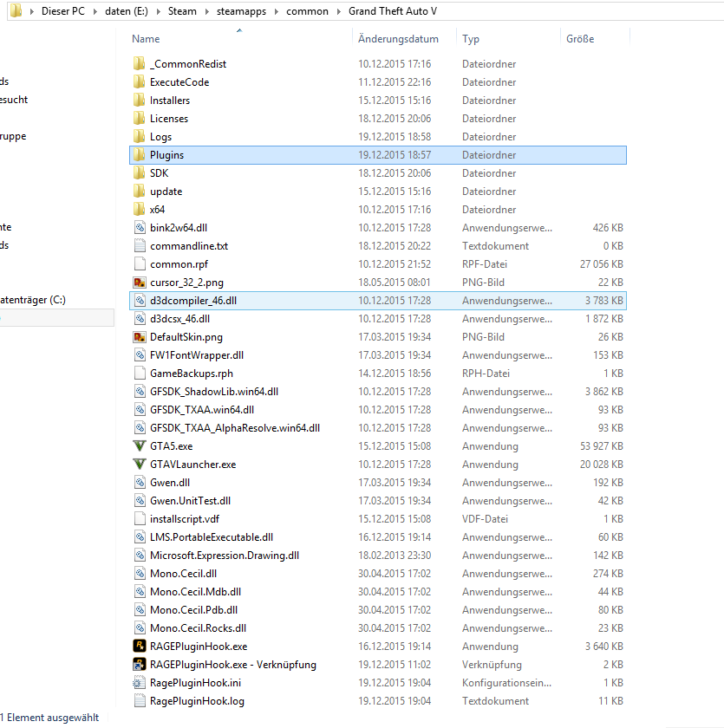This screenshot has height=728, width=724.
Task: Expand the arrow after Dieser PC breadcrumb
Action: click(x=95, y=11)
